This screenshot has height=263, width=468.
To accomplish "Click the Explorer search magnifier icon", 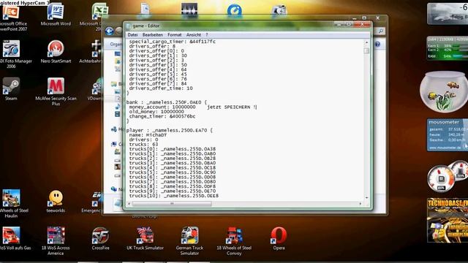I will pyautogui.click(x=381, y=31).
